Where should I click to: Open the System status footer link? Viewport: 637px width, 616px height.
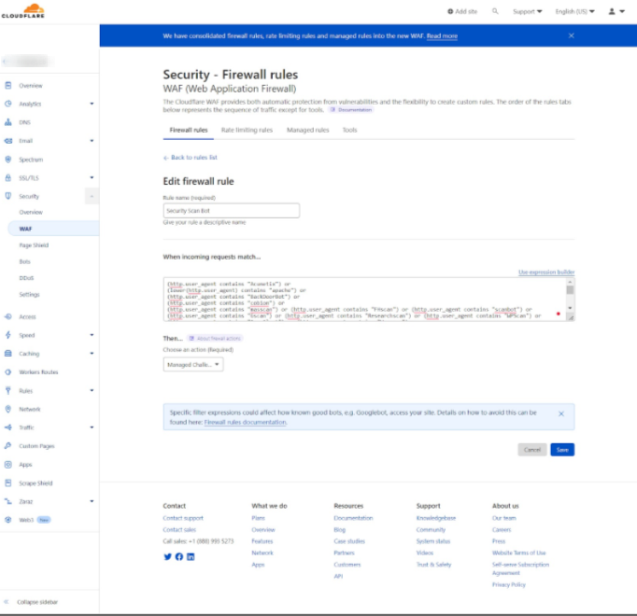click(433, 541)
